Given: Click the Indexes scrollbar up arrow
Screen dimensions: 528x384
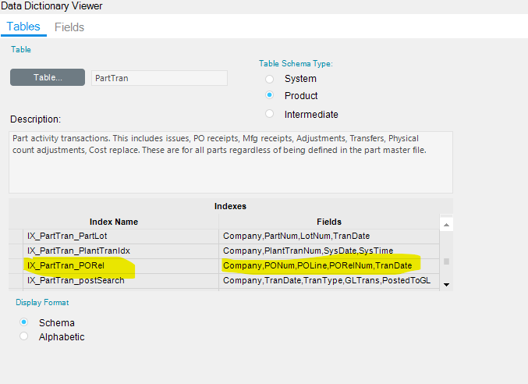Looking at the screenshot, I should tap(446, 225).
